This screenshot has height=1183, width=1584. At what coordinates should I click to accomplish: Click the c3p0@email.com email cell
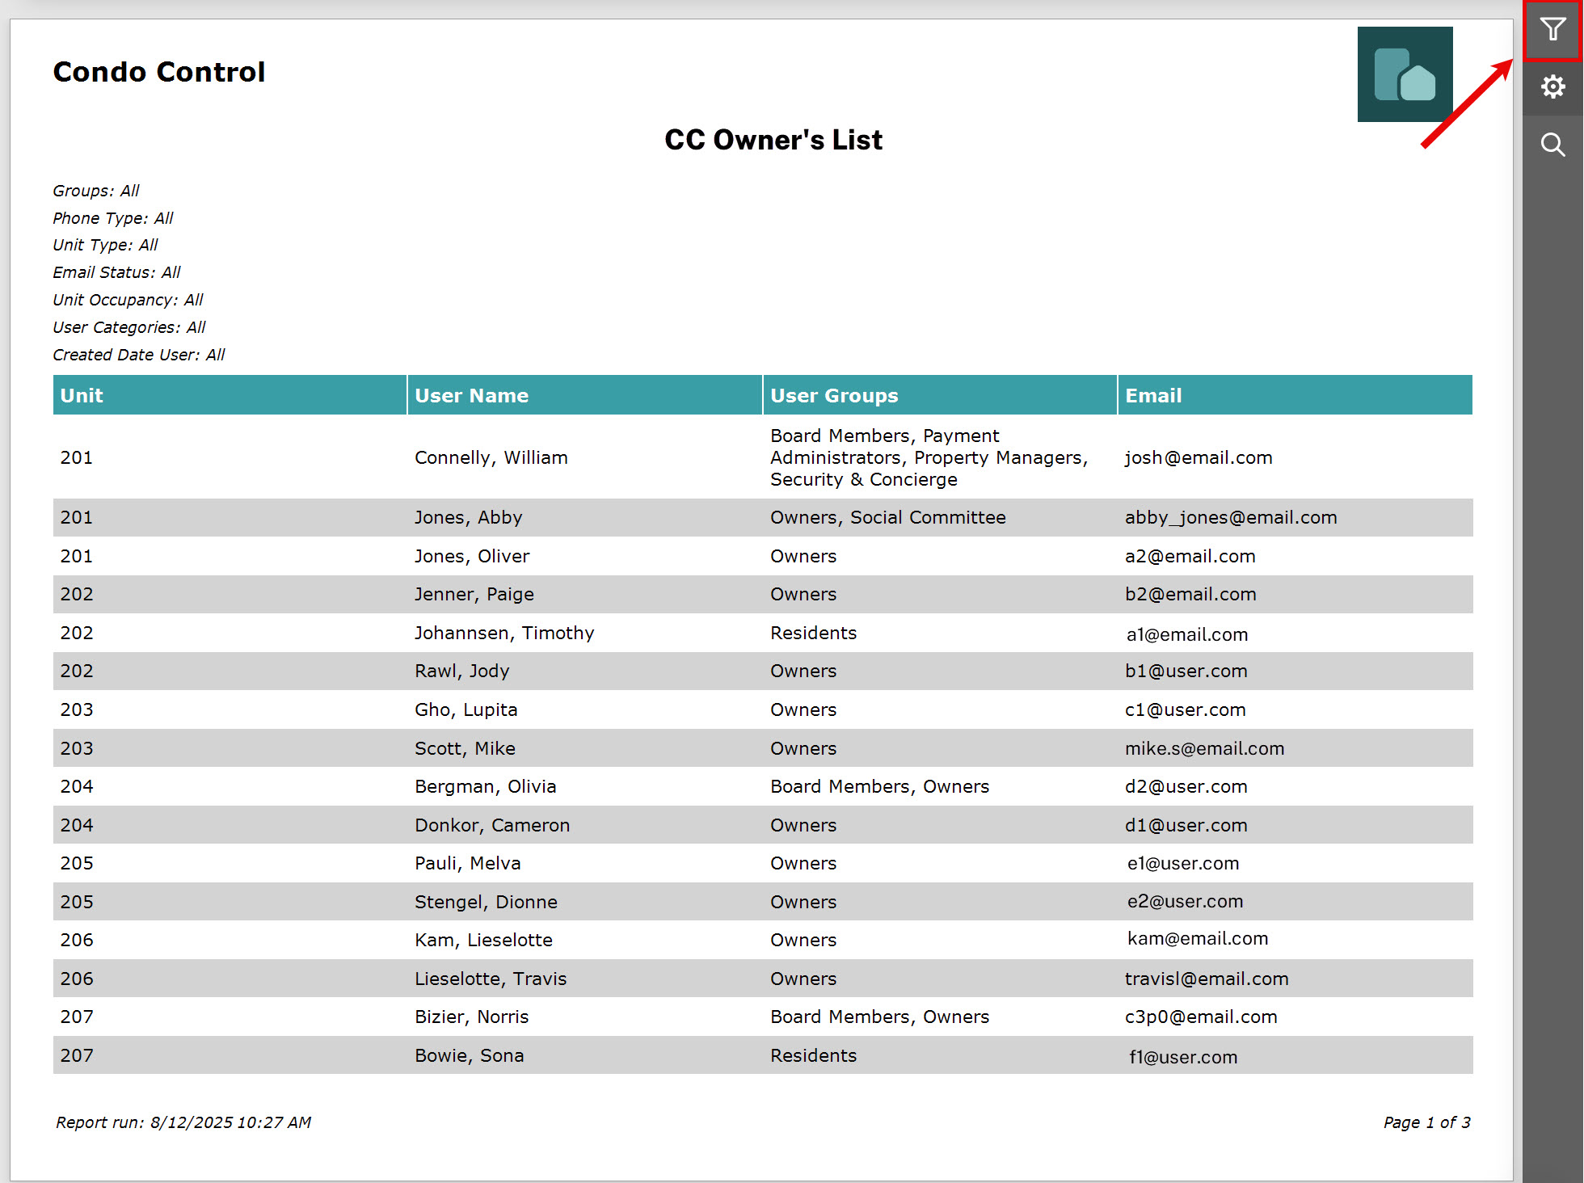(x=1201, y=1017)
